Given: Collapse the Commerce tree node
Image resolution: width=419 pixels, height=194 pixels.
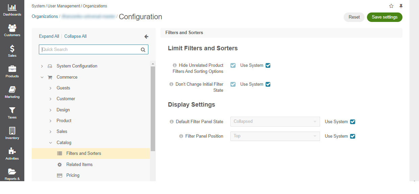Looking at the screenshot, I should [x=42, y=77].
